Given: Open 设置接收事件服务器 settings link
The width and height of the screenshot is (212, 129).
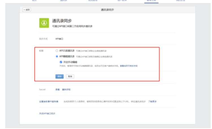Looking at the screenshot, I should [49, 101].
